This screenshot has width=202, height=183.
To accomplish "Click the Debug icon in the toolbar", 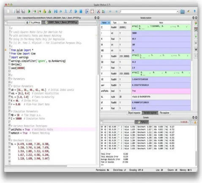I will point(56,11).
